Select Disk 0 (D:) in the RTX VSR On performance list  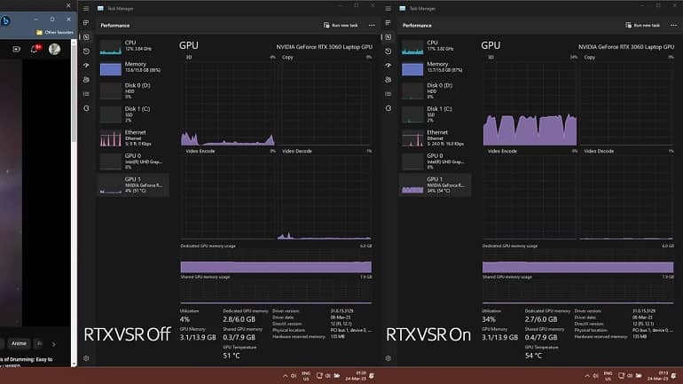435,90
